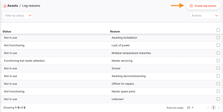This screenshot has height=112, width=223.
Task: Check the Awaiting installation row checkbox
Action: (x=218, y=38)
